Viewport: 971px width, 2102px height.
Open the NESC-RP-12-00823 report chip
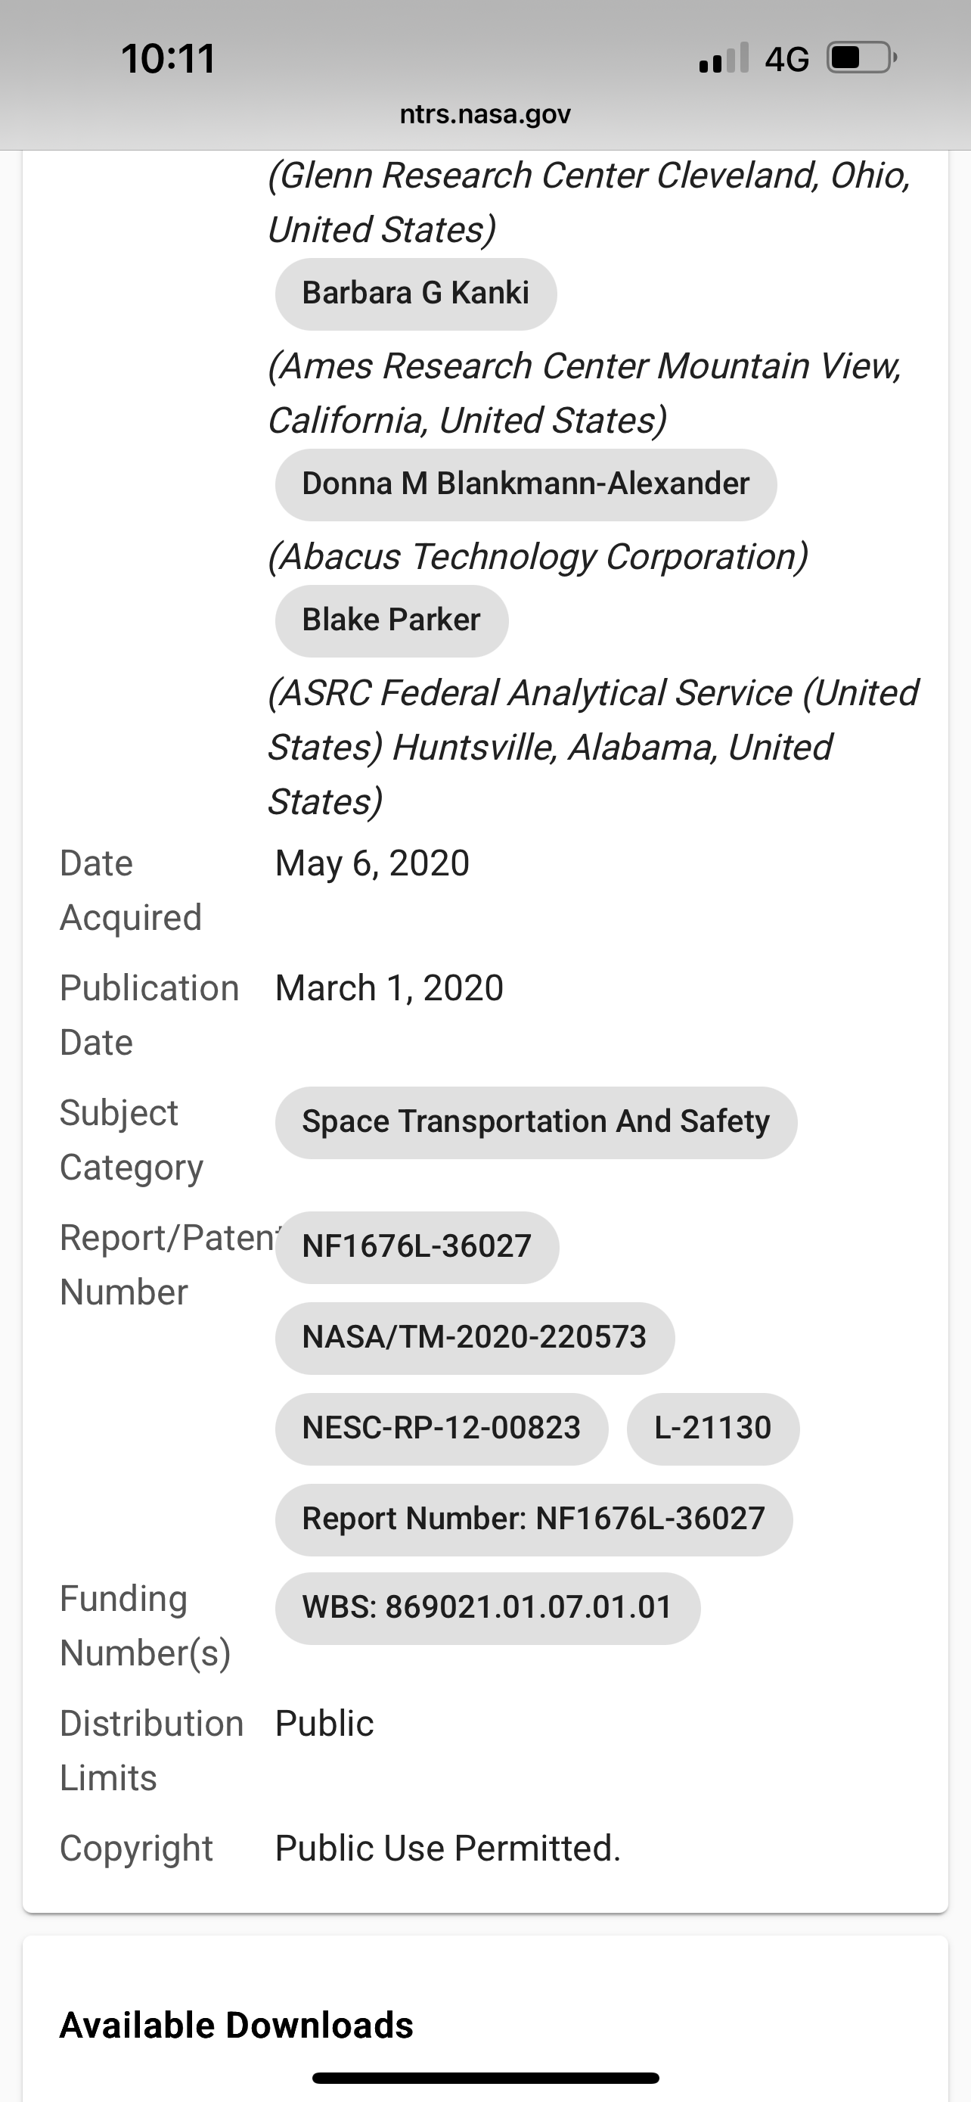coord(441,1428)
